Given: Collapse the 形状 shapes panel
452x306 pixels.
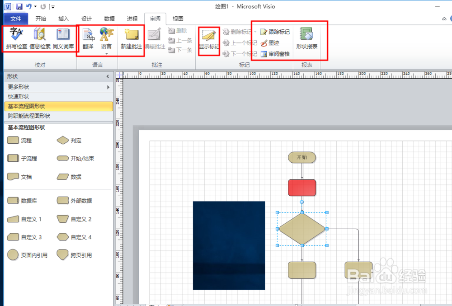Looking at the screenshot, I should [108, 76].
